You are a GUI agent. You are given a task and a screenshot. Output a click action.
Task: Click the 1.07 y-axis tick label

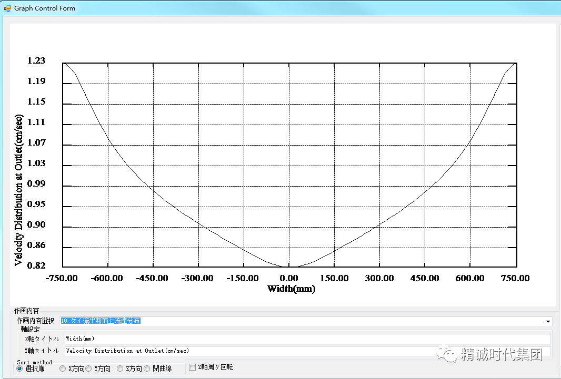(36, 142)
